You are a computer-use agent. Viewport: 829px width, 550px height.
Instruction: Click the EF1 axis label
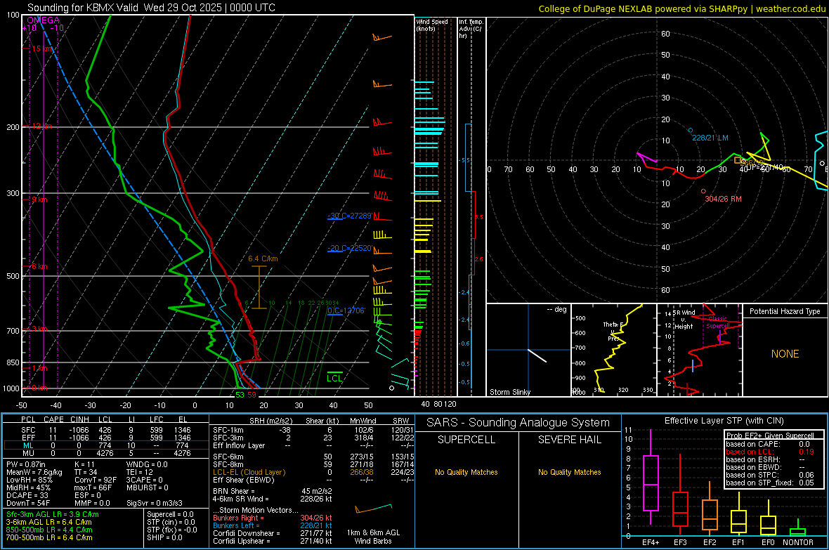(x=738, y=542)
